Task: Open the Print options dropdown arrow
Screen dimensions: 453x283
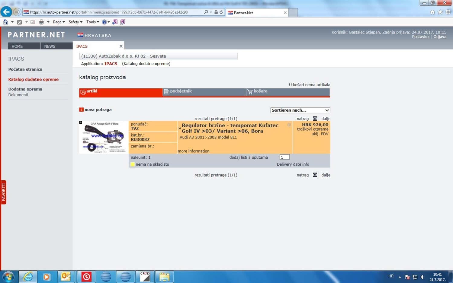Action: [48, 22]
